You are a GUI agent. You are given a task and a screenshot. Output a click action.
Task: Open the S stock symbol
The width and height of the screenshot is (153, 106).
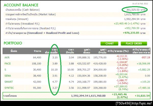[x=5, y=70]
